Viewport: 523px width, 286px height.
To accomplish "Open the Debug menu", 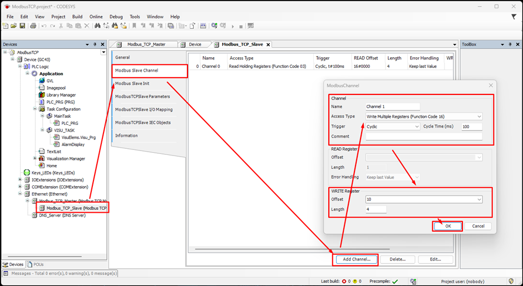I will click(x=116, y=17).
